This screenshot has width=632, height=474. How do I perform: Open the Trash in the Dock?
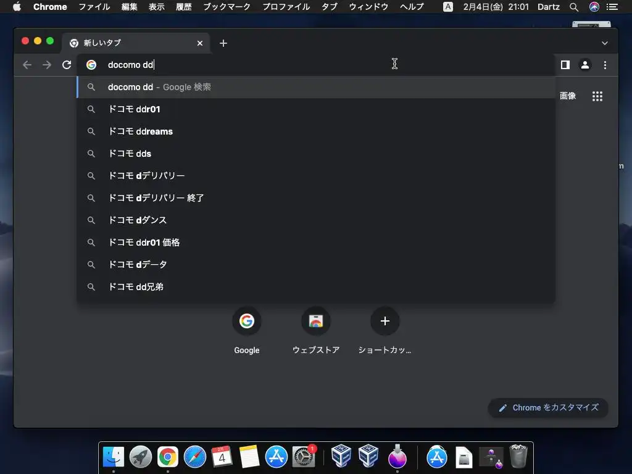coord(518,456)
